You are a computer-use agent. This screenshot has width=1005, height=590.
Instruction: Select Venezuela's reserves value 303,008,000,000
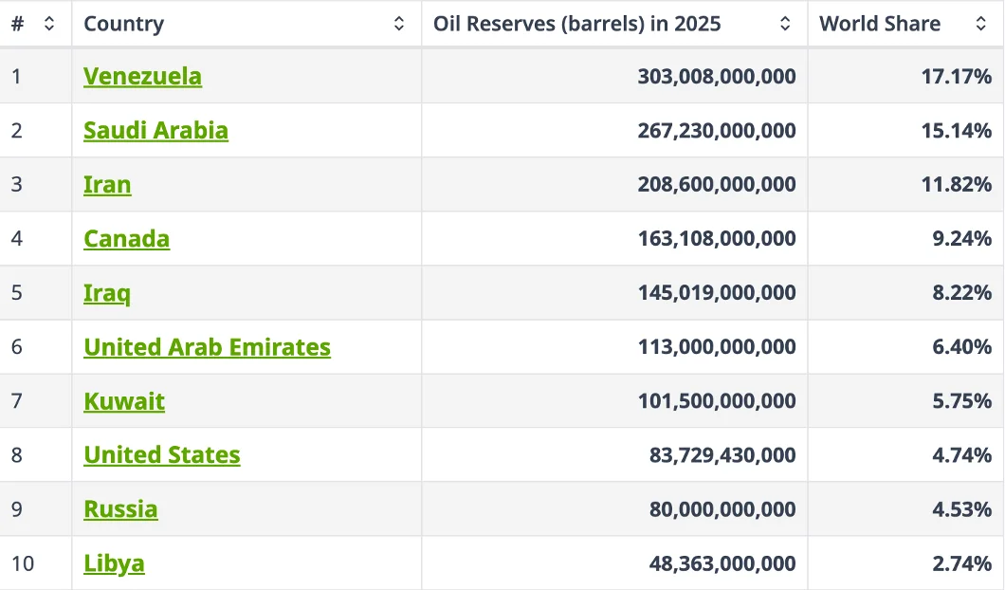(717, 76)
